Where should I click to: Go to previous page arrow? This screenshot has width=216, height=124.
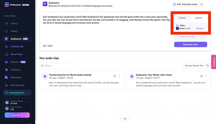click(x=121, y=119)
